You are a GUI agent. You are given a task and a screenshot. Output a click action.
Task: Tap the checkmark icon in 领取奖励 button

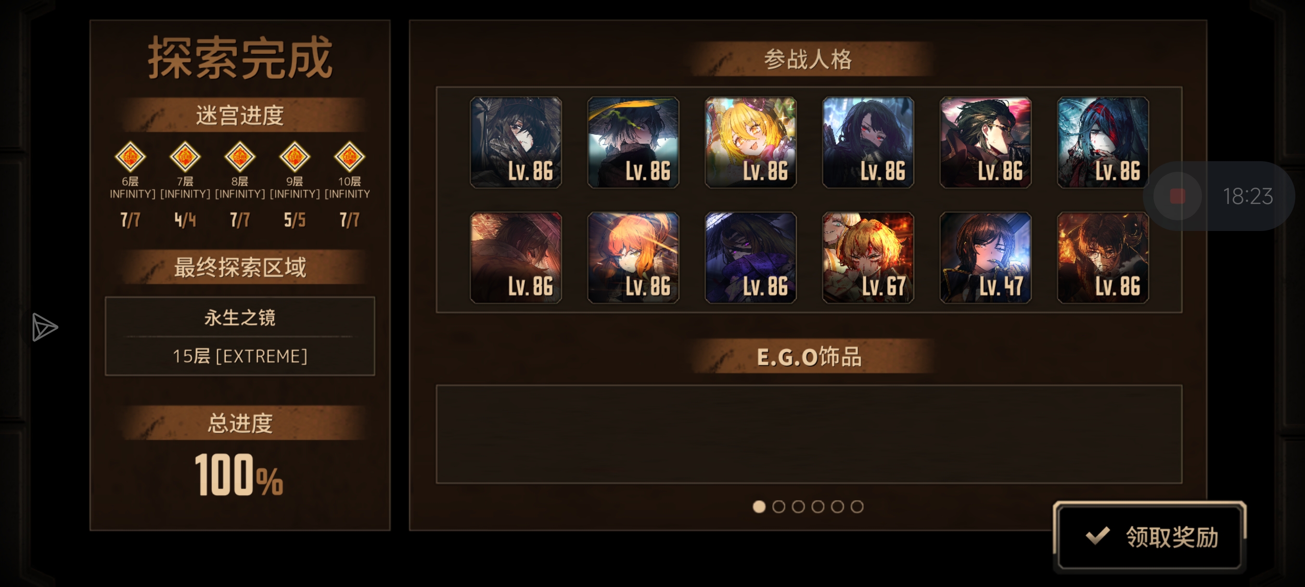click(1098, 536)
